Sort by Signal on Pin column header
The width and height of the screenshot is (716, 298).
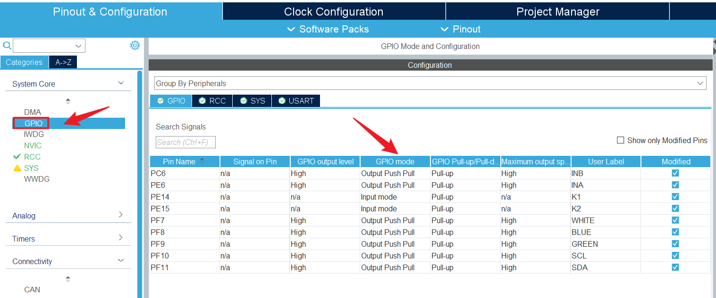coord(255,161)
